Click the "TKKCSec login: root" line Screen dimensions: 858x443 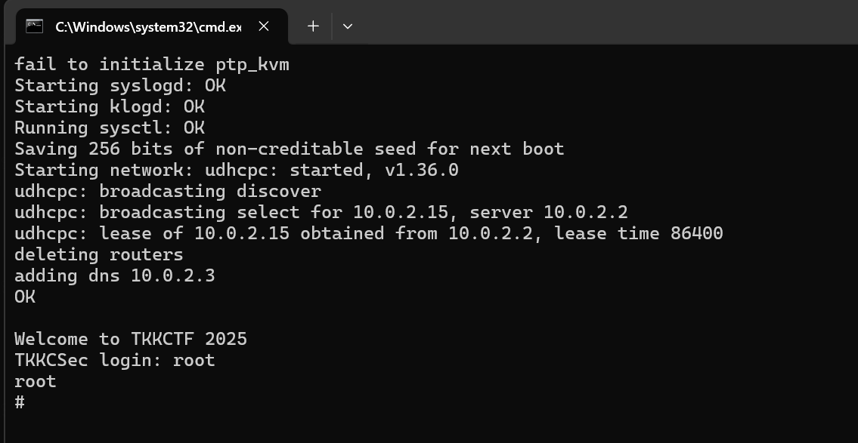pos(114,361)
